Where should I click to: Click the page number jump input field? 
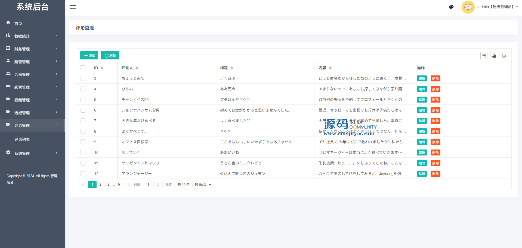pos(148,185)
